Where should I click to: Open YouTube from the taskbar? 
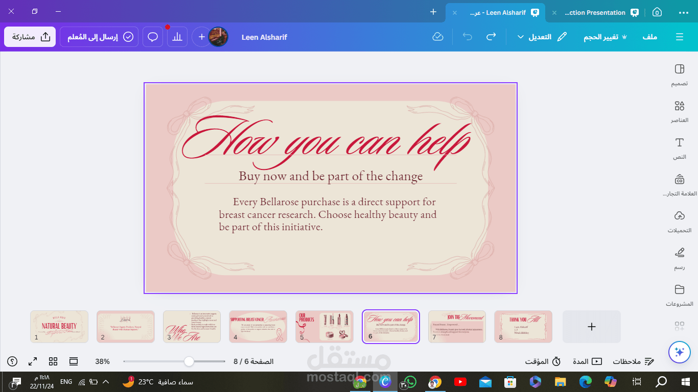tap(460, 381)
